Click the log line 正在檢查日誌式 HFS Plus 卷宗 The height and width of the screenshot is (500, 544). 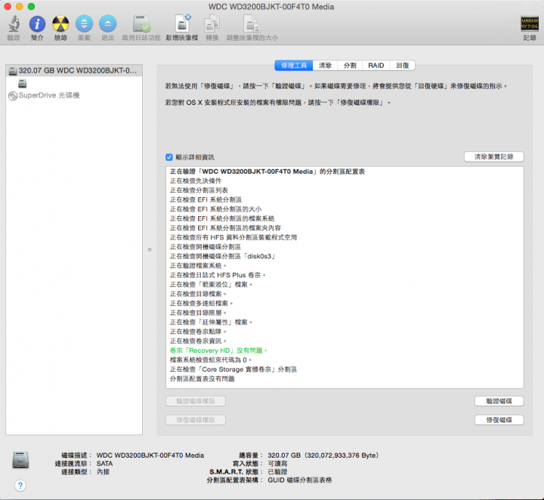click(x=218, y=275)
